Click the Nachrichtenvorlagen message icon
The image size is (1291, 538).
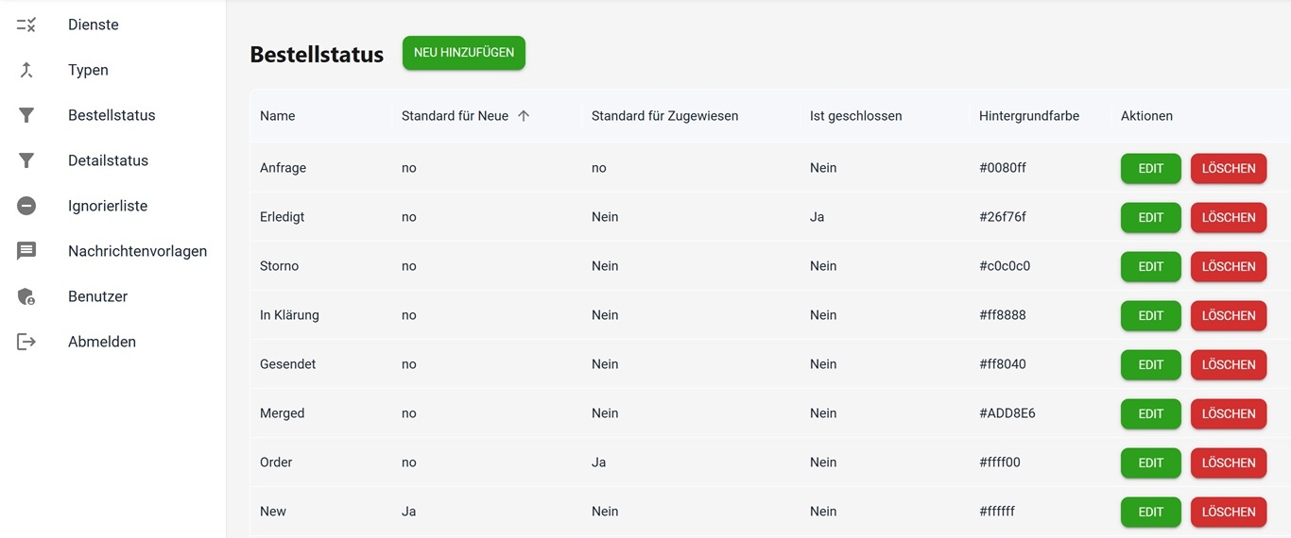click(x=26, y=251)
